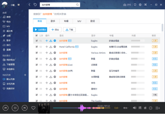Click the 全部播放 play all button

pyautogui.click(x=40, y=30)
